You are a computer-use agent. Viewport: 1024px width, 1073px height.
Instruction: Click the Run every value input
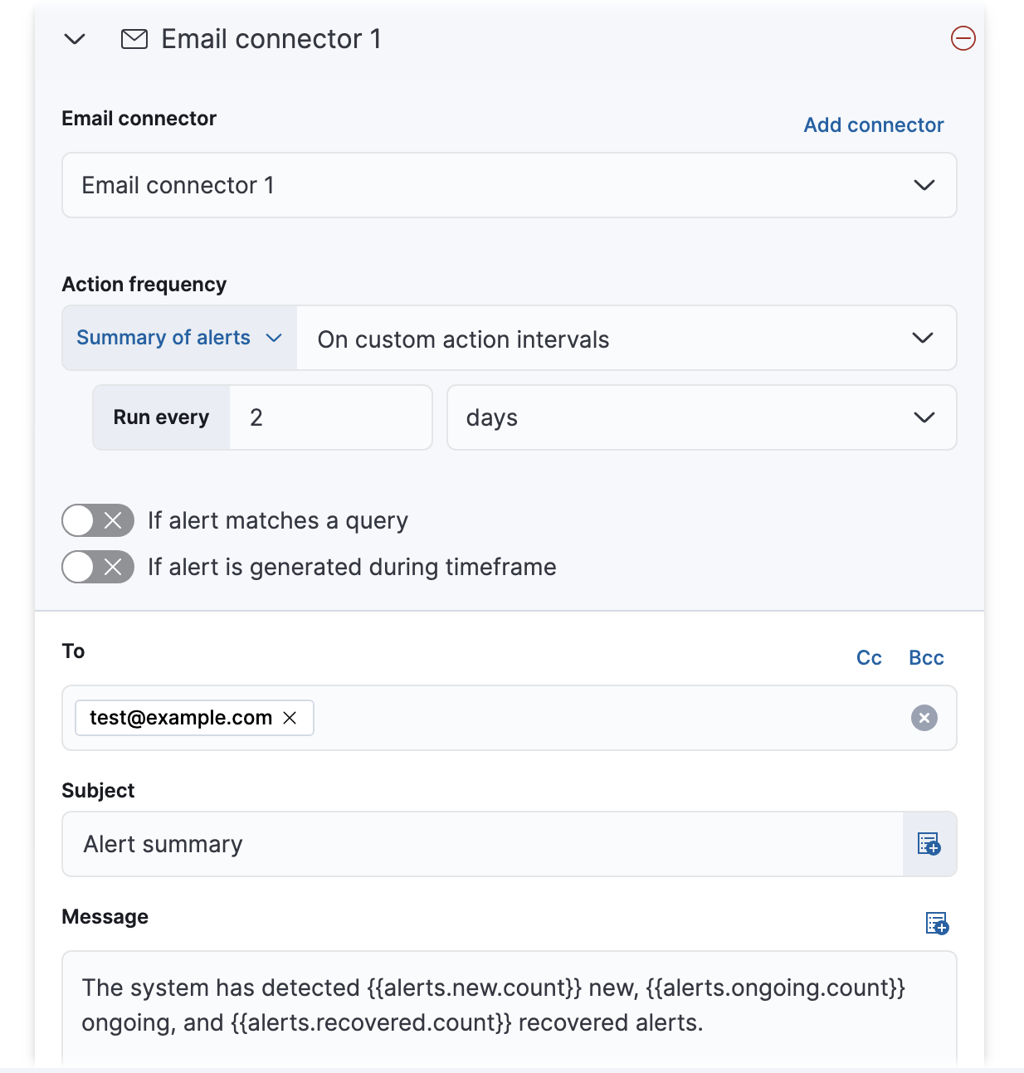click(x=332, y=417)
